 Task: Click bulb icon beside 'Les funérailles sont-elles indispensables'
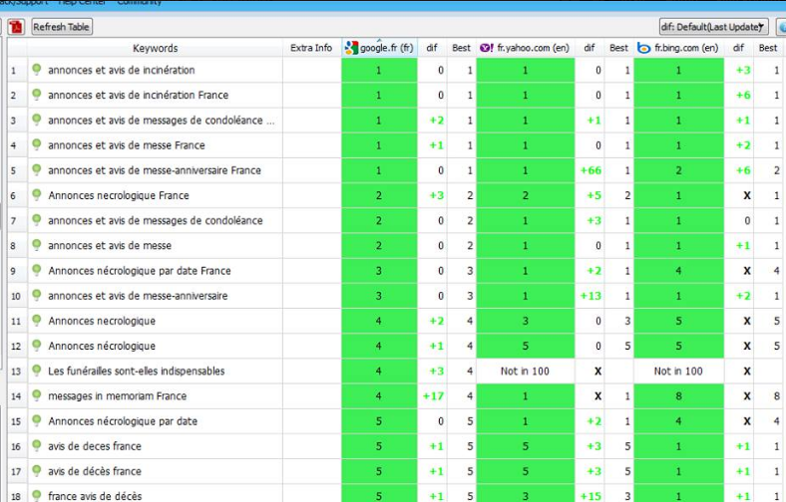coord(37,371)
